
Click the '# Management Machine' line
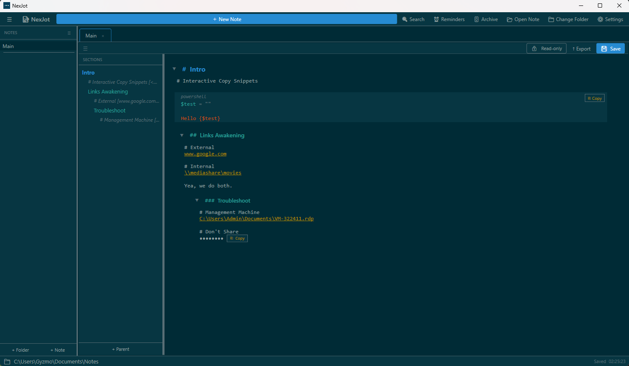pyautogui.click(x=229, y=213)
